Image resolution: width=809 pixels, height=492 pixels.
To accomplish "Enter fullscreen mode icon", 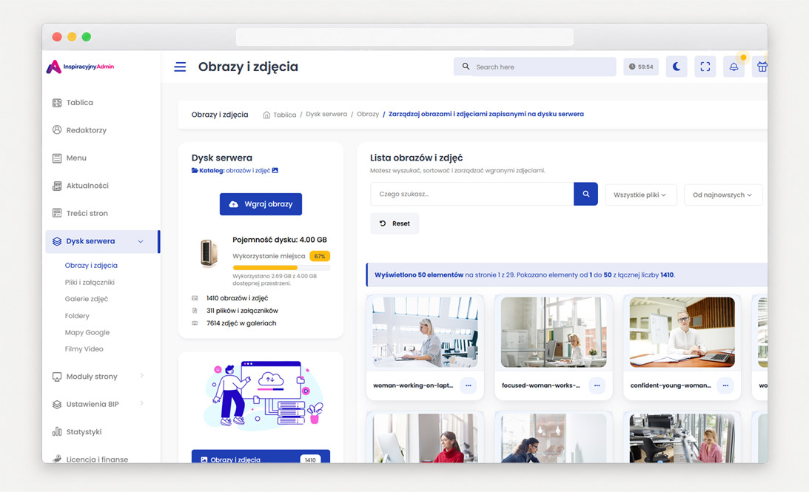I will 705,67.
